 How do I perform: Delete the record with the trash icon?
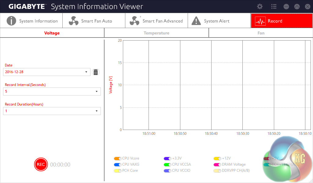tap(96, 72)
